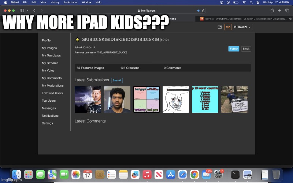Open Mail with 1,665 badge in dock
The image size is (293, 183).
point(206,175)
